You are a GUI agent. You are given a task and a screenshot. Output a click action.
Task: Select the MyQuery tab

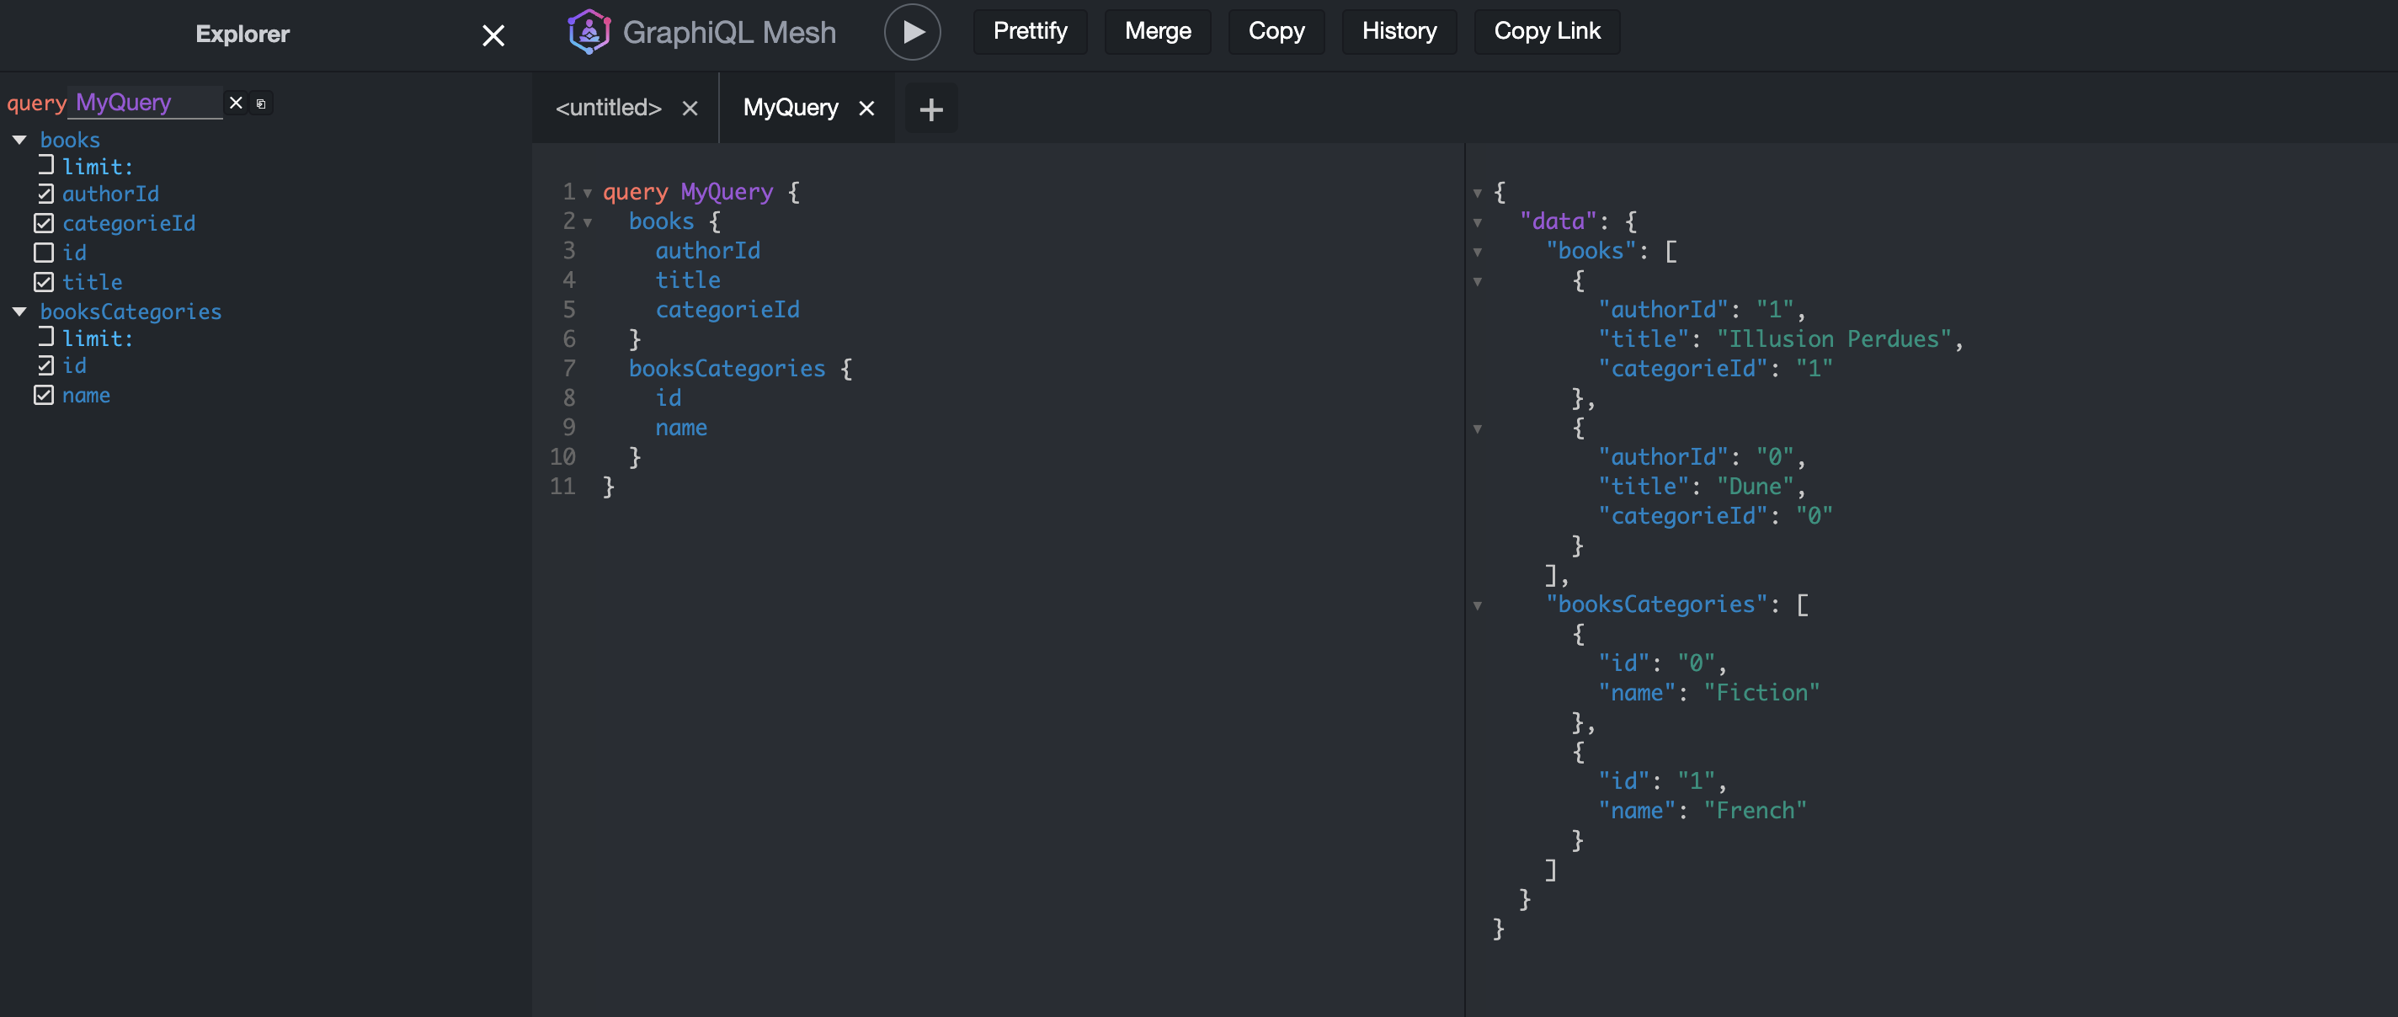[x=791, y=108]
